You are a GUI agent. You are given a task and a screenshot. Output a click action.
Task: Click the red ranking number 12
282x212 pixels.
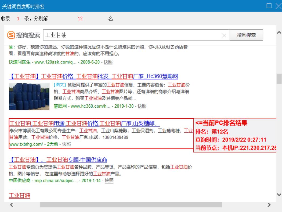tap(80, 19)
